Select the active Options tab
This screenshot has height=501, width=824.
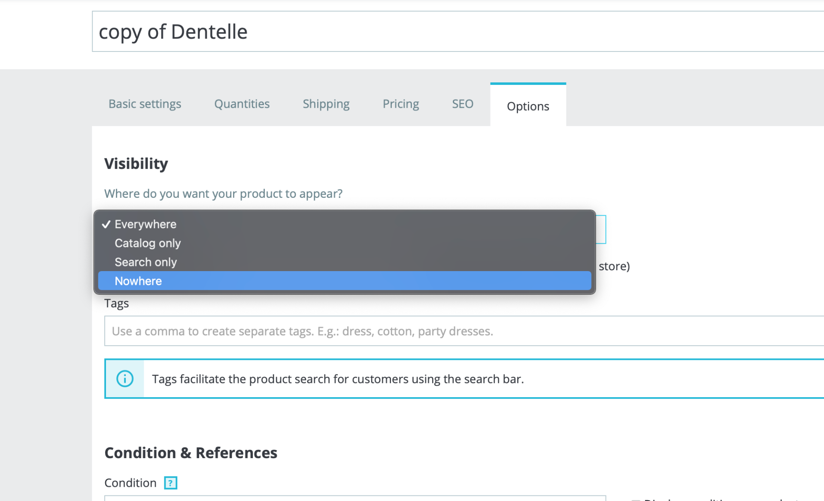click(527, 106)
